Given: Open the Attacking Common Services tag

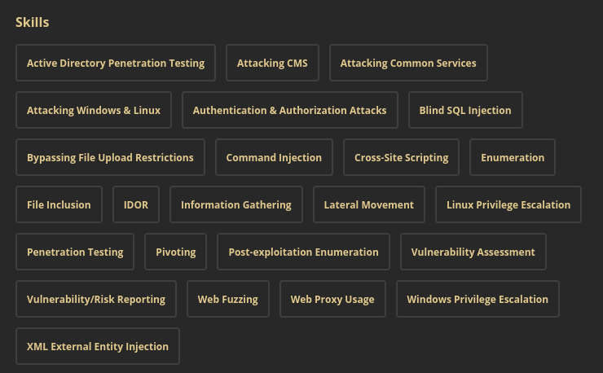Looking at the screenshot, I should (408, 63).
